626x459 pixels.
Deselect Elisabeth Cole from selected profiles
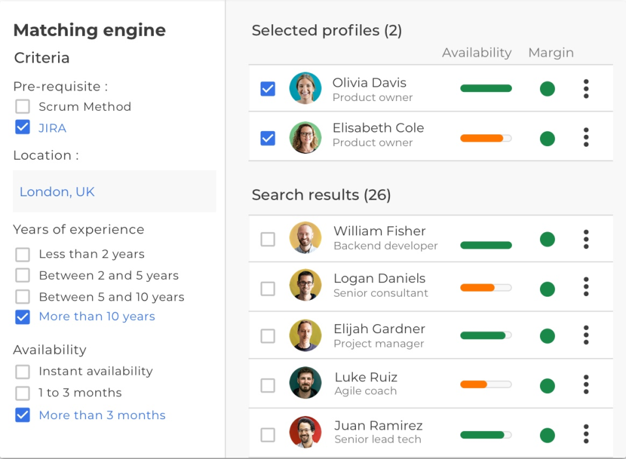pyautogui.click(x=268, y=138)
